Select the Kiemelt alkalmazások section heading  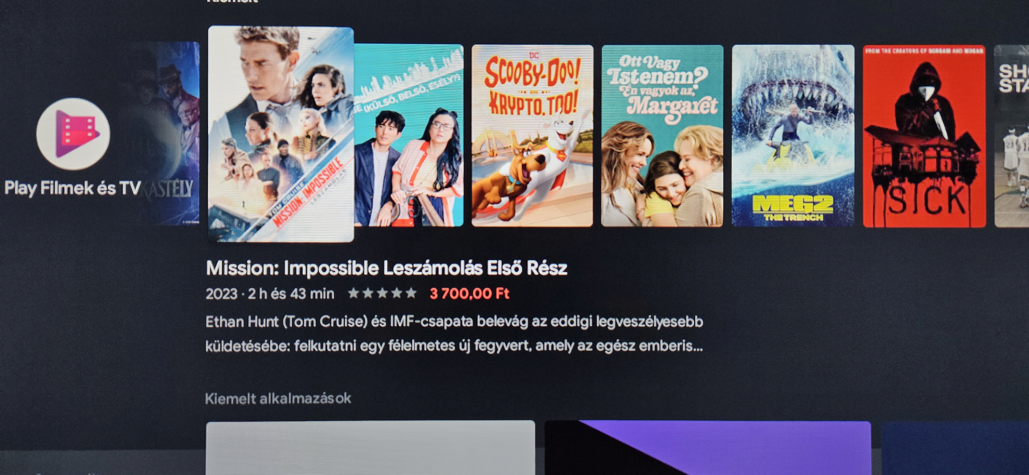[278, 398]
